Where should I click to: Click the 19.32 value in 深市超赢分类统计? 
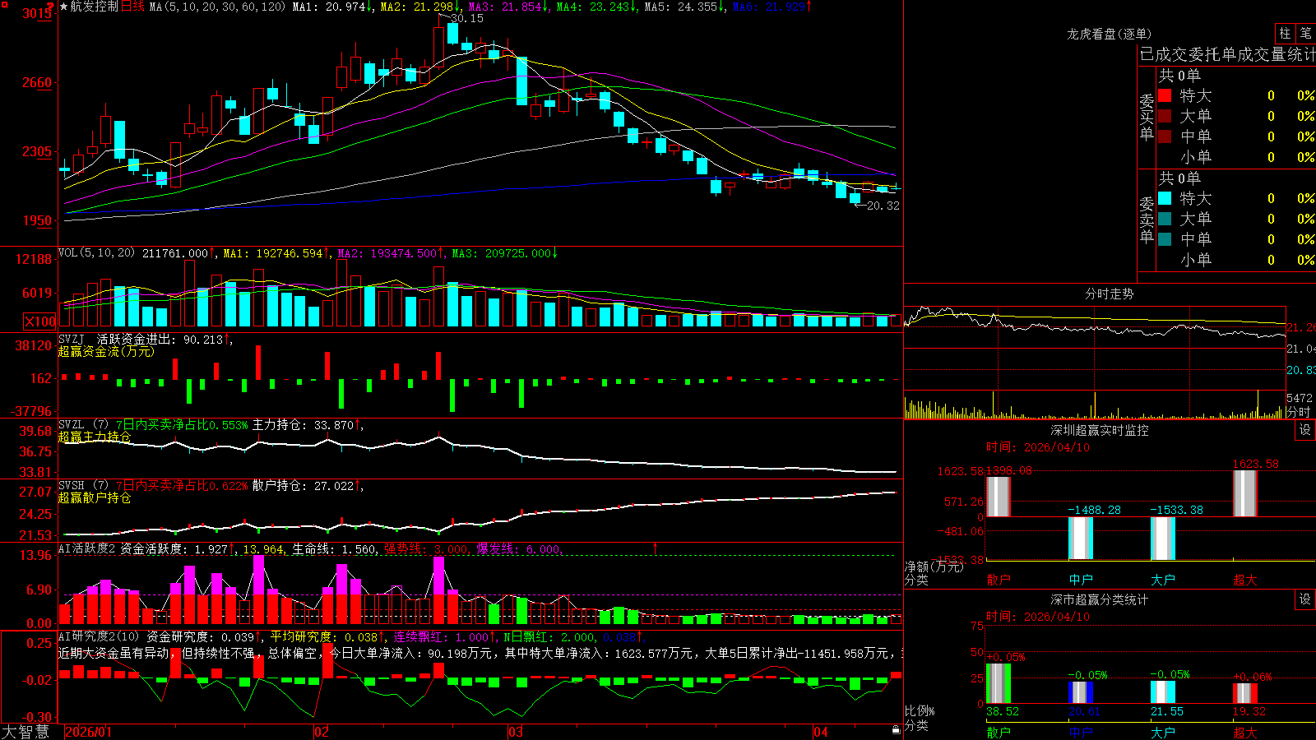pos(1249,711)
